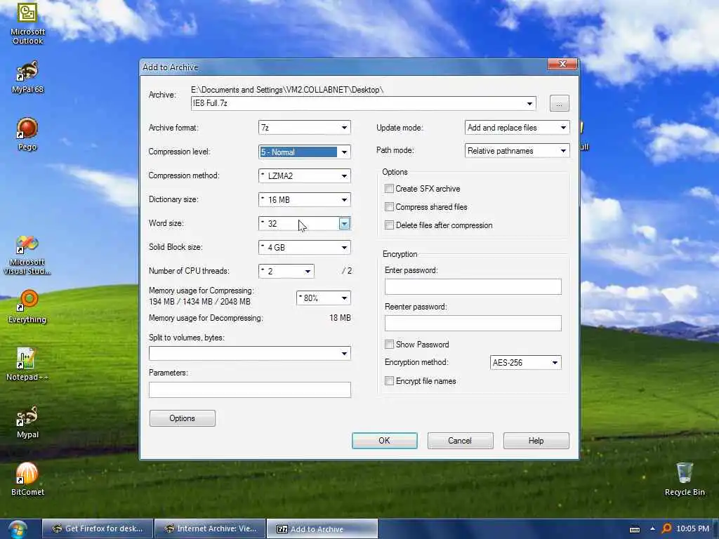Enable Encrypt file names checkbox
This screenshot has height=539, width=719.
(x=389, y=381)
